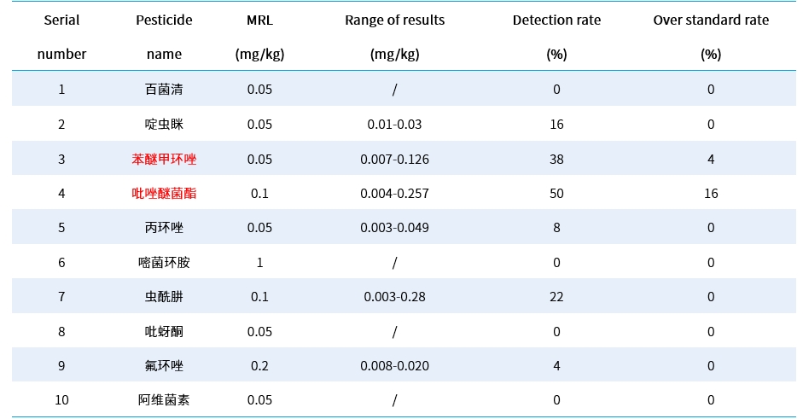Click the Over standard rate header

coord(711,37)
